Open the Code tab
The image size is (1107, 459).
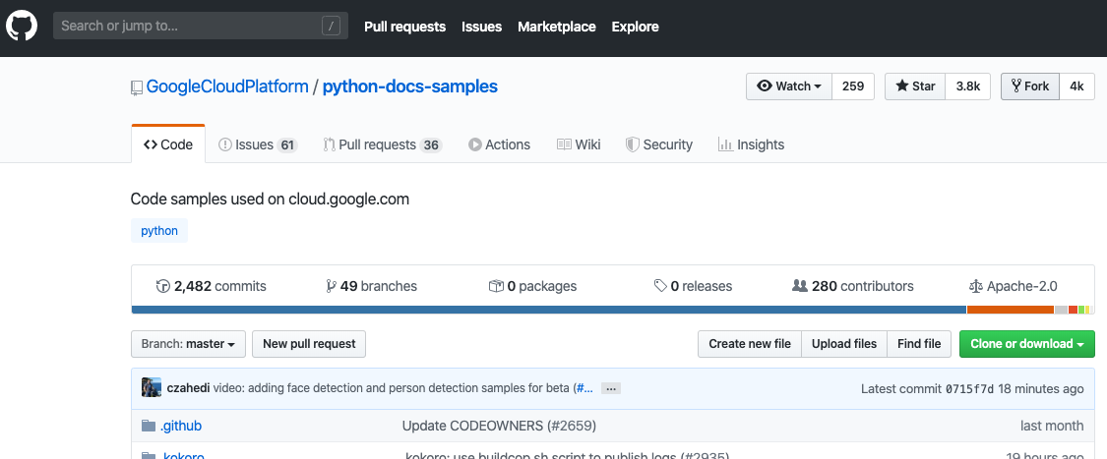pyautogui.click(x=168, y=144)
